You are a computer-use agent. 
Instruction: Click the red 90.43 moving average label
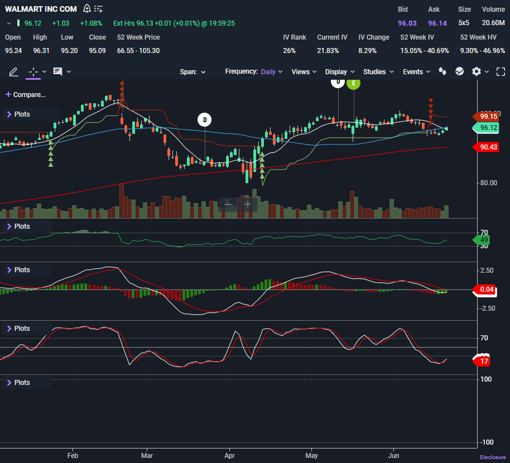pos(485,147)
